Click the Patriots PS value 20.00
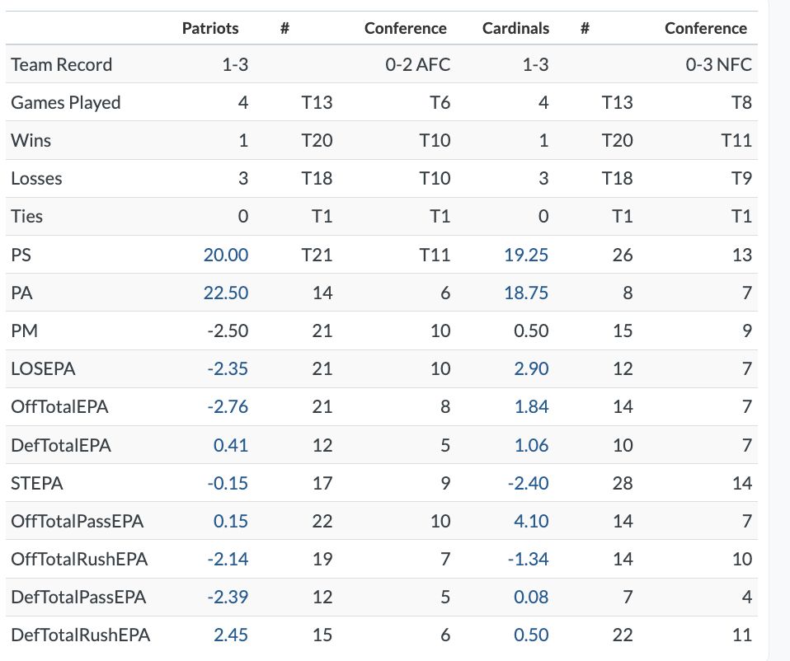 [x=226, y=255]
